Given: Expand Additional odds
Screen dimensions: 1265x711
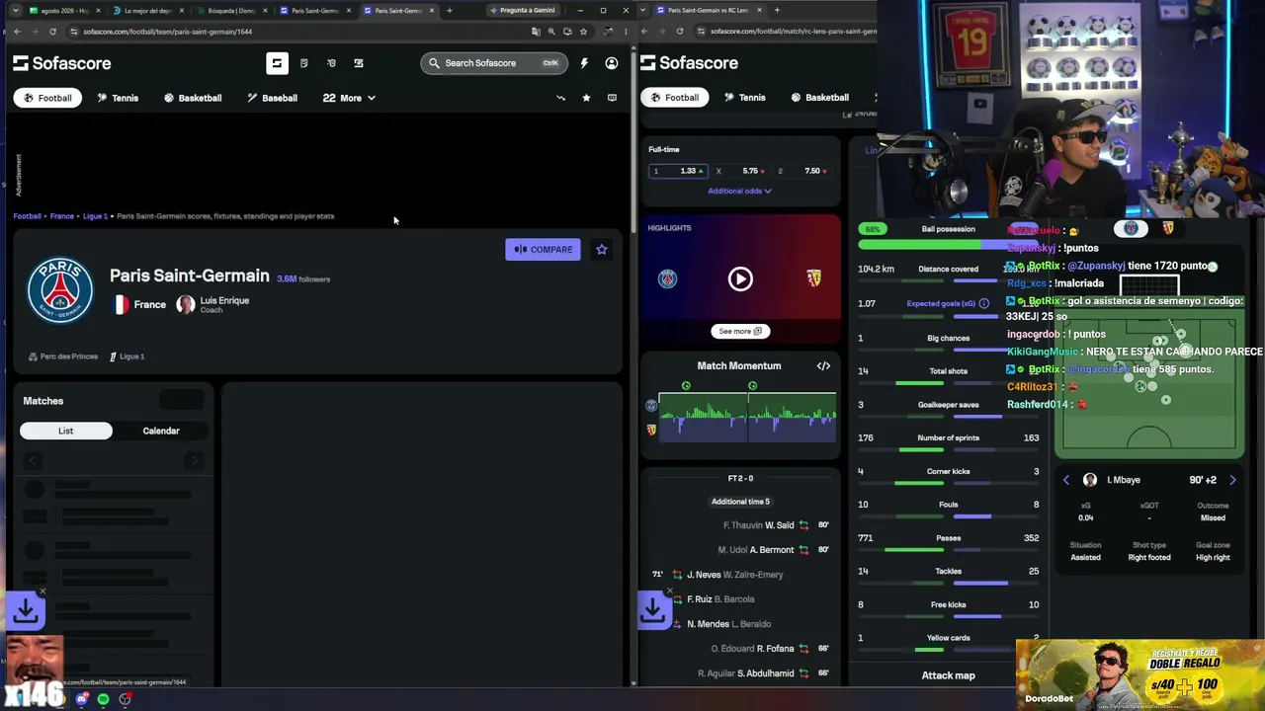Looking at the screenshot, I should (739, 191).
